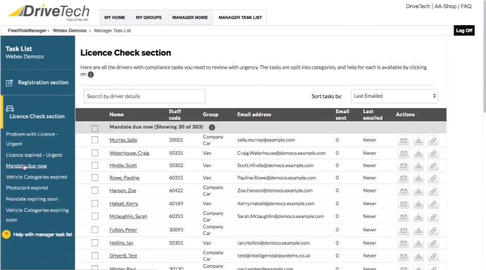
Task: Open the My Groups tab
Action: 148,17
